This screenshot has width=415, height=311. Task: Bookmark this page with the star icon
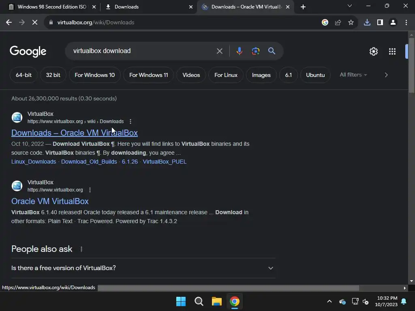351,23
